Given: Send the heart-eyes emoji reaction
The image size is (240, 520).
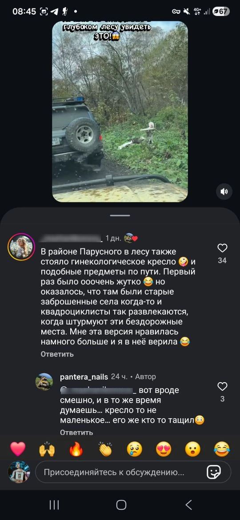Looking at the screenshot, I should pos(164,449).
